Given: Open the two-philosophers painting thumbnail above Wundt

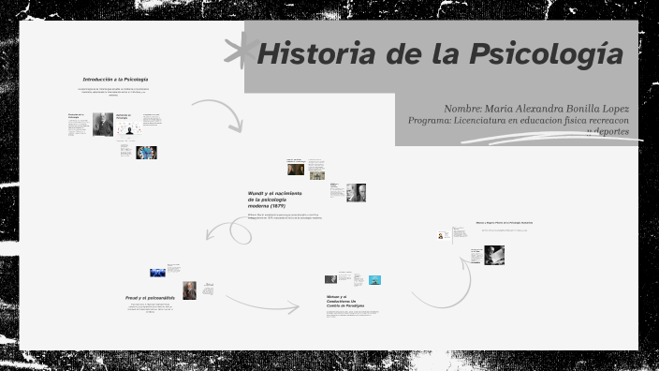Looking at the screenshot, I should tap(296, 170).
